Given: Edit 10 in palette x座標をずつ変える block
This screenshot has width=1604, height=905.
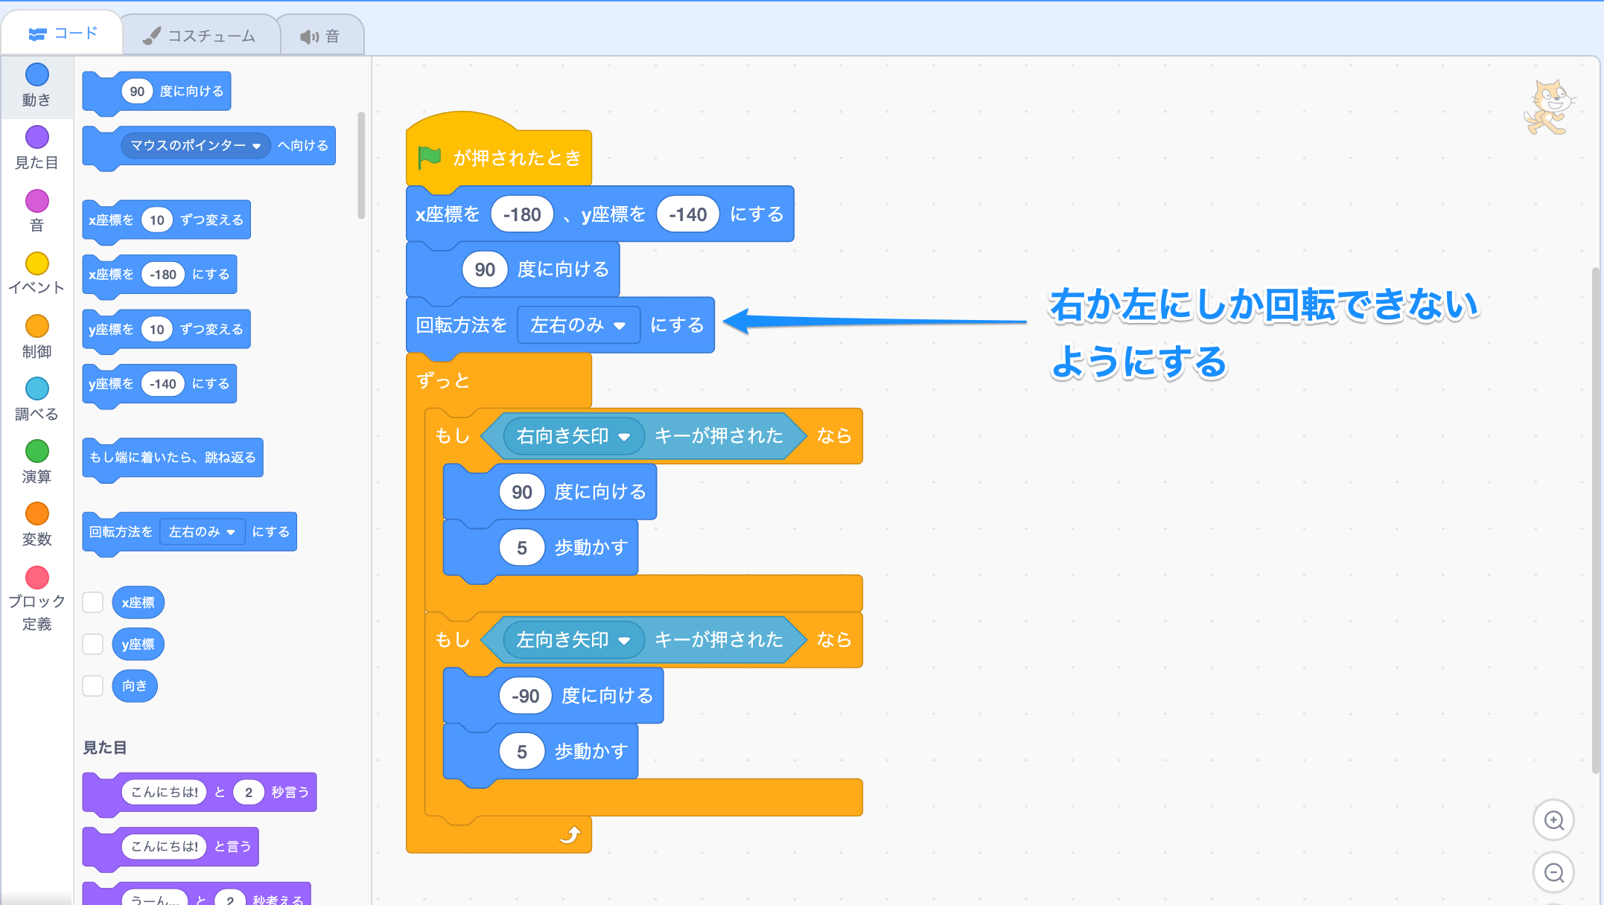Looking at the screenshot, I should pos(156,220).
